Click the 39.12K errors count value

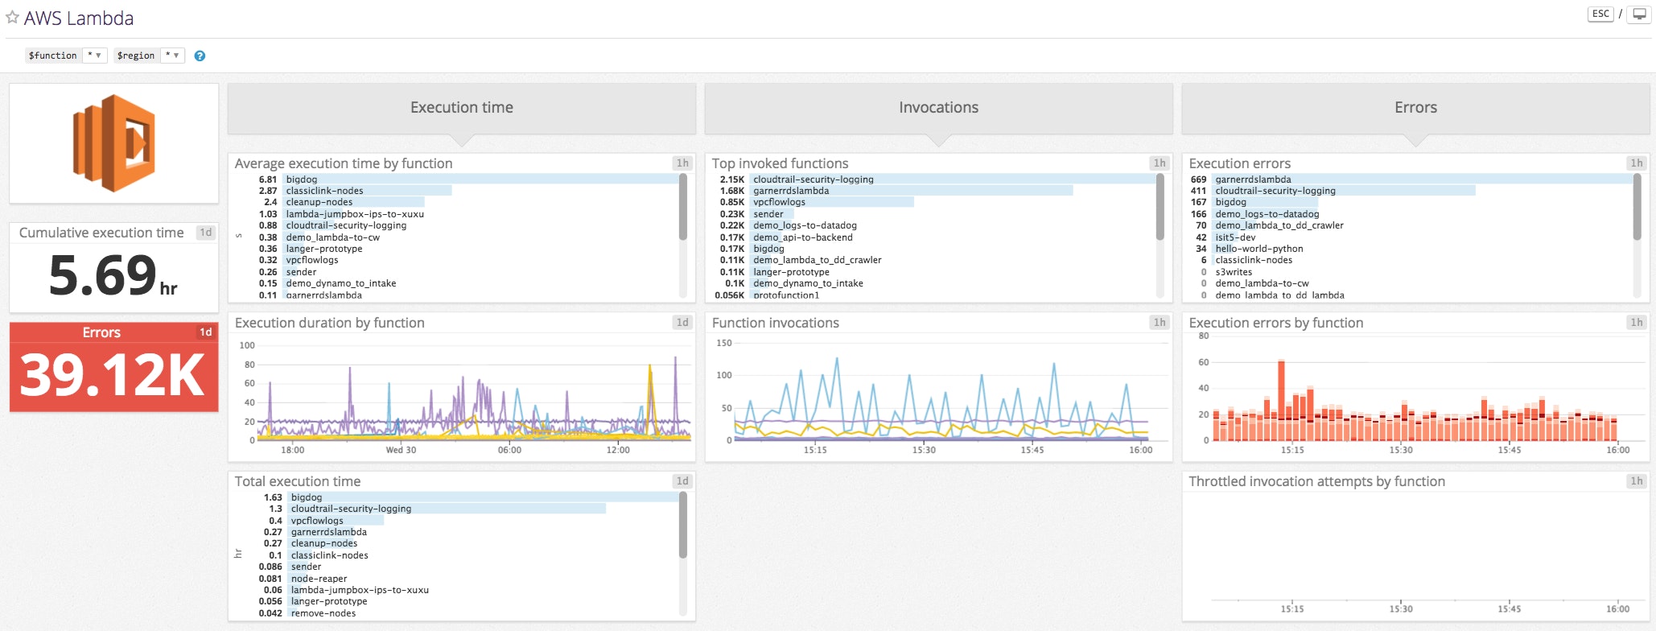(113, 375)
